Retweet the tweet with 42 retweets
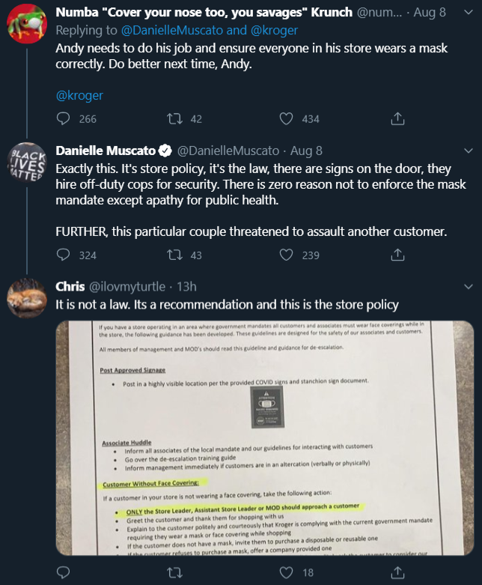The image size is (482, 585). click(x=174, y=118)
